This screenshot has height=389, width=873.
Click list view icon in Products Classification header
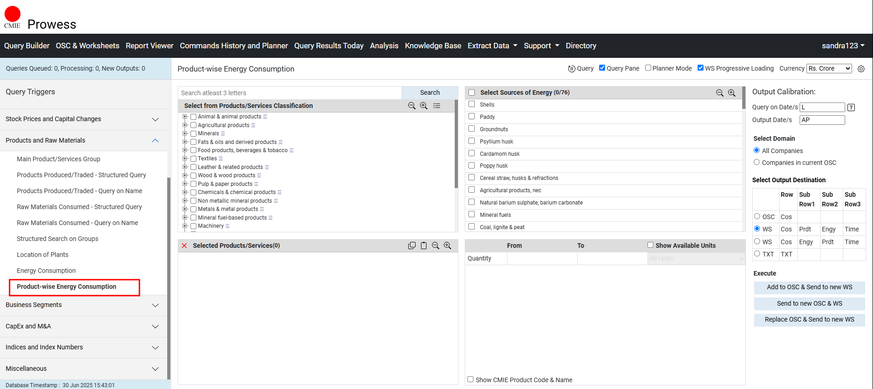[436, 106]
